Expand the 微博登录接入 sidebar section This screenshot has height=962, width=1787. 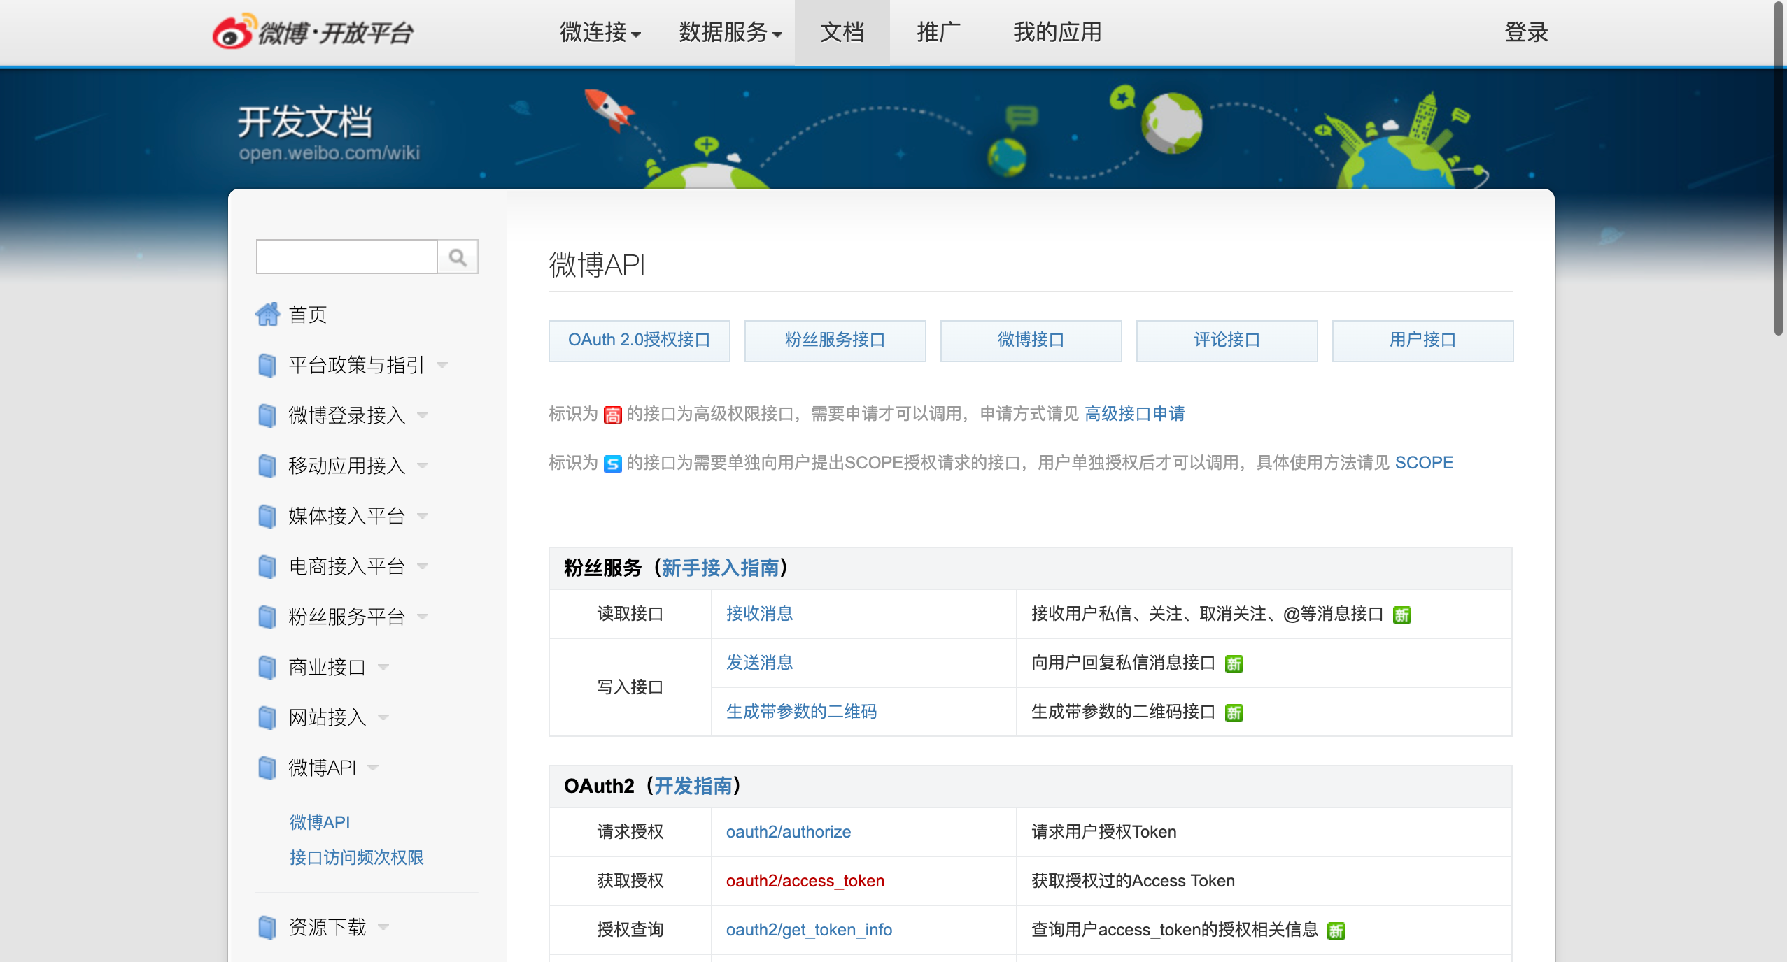coord(423,415)
